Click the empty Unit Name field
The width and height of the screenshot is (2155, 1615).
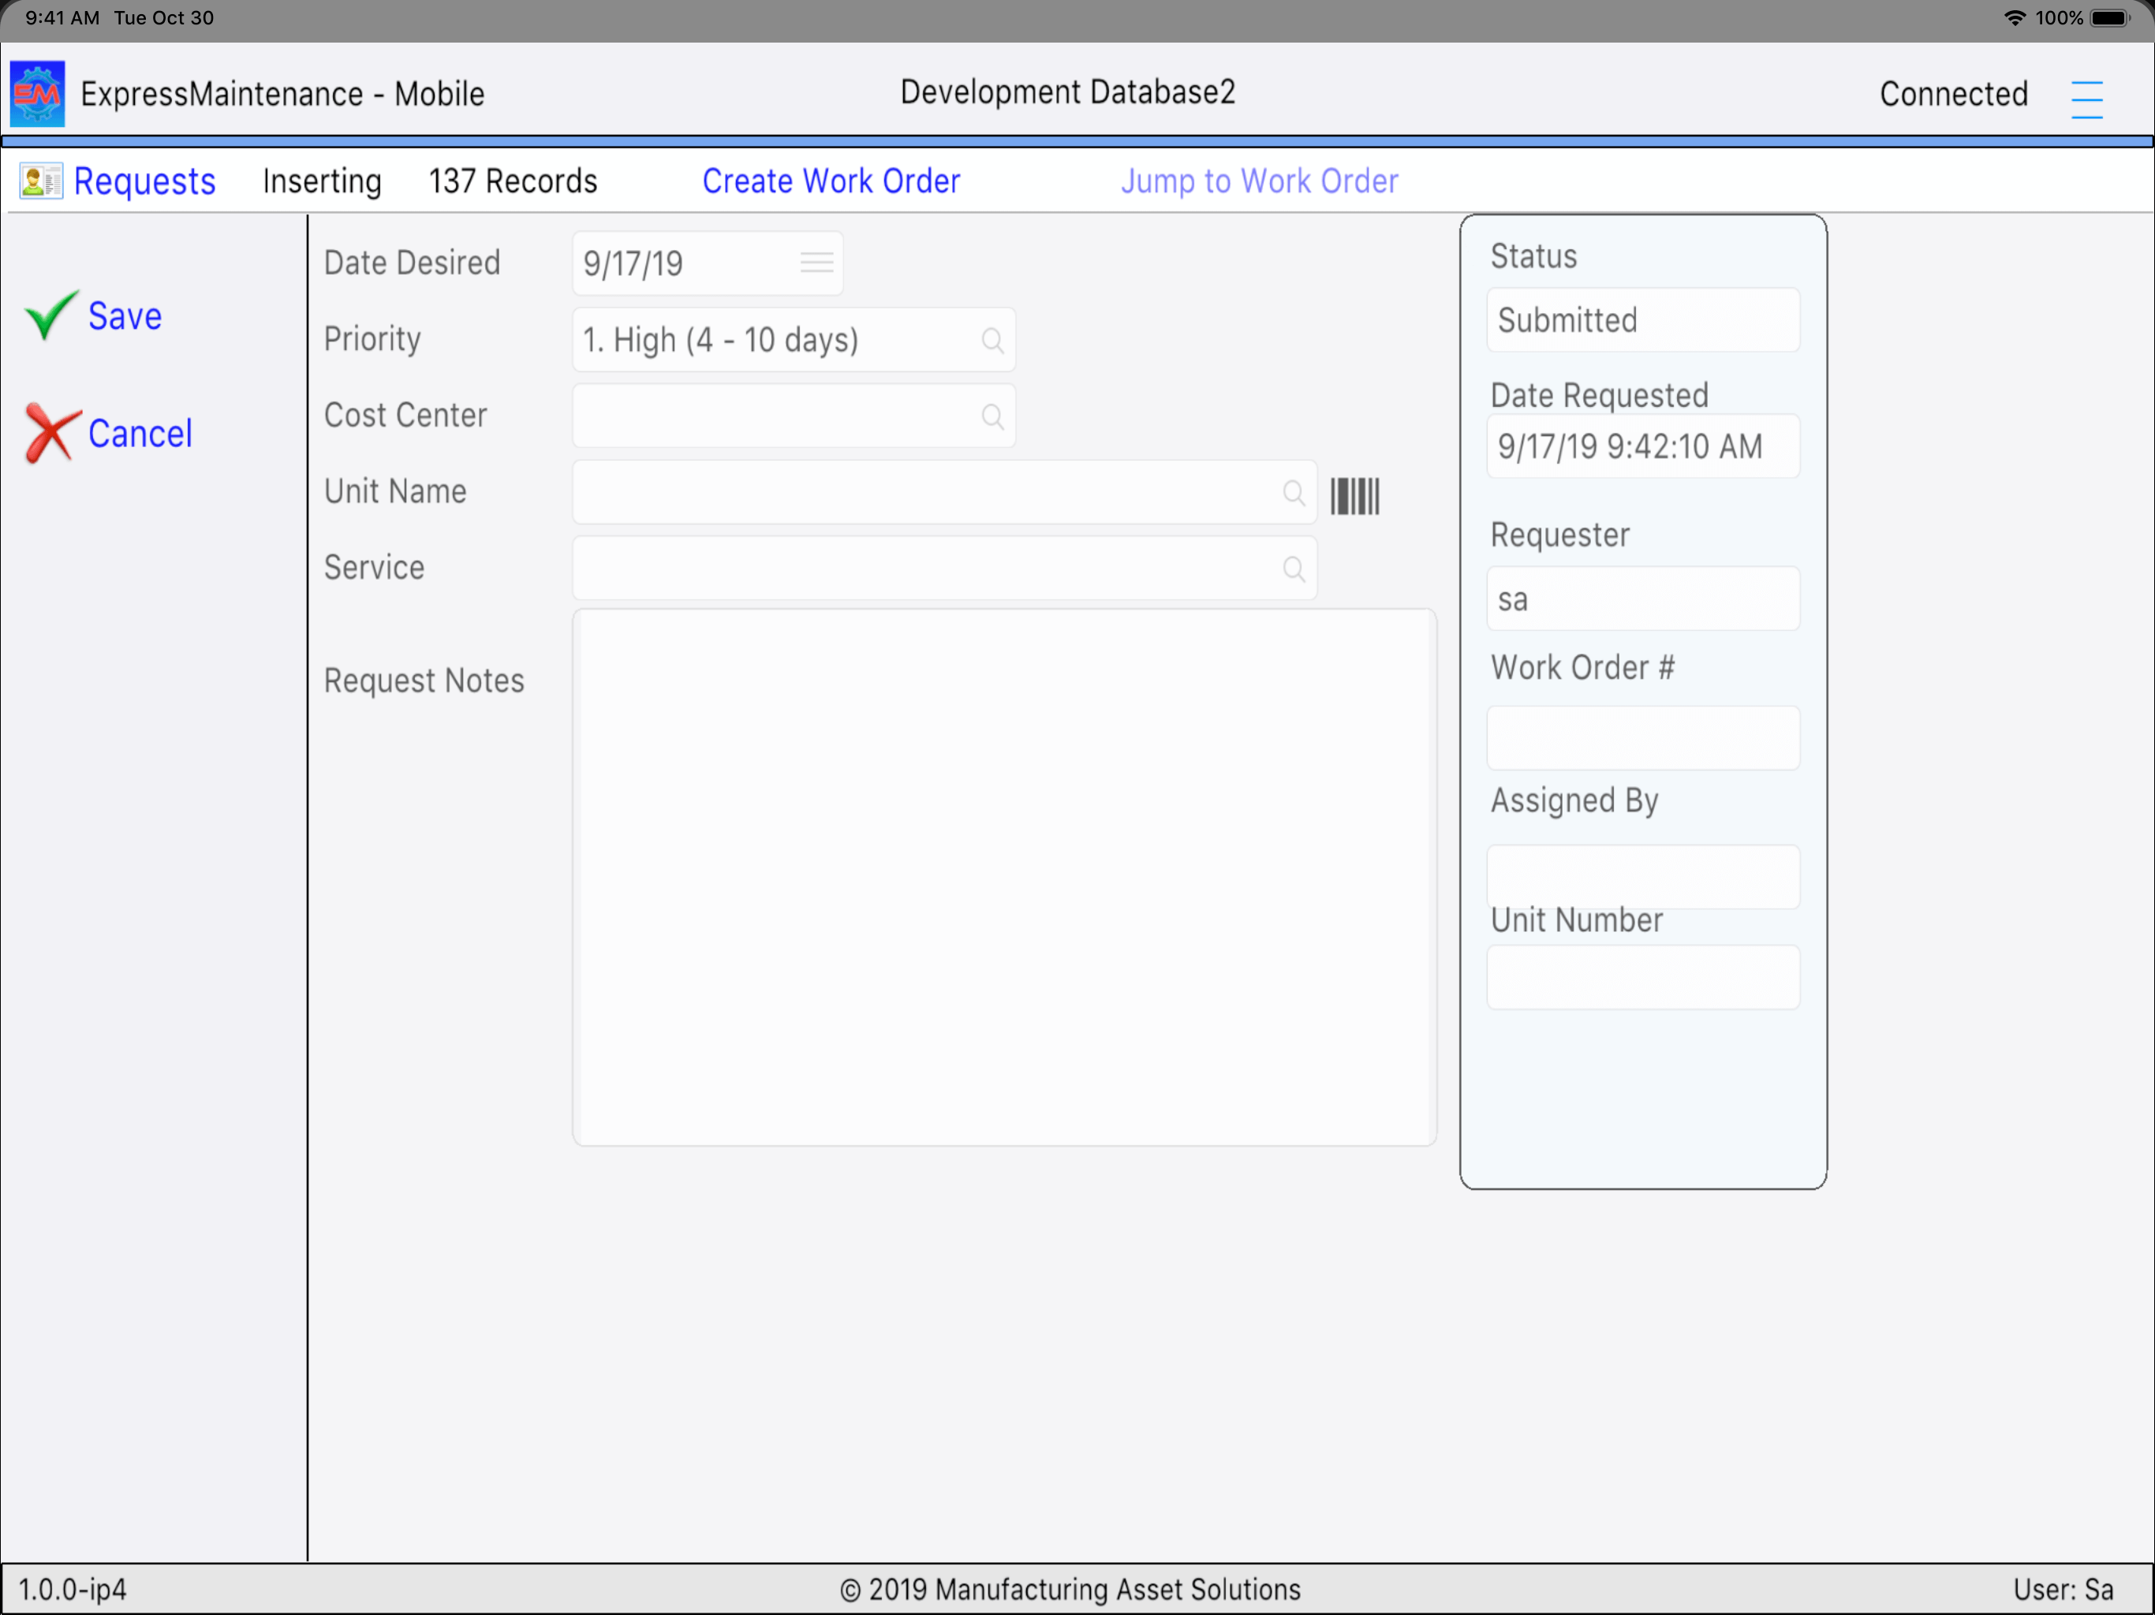(x=944, y=492)
